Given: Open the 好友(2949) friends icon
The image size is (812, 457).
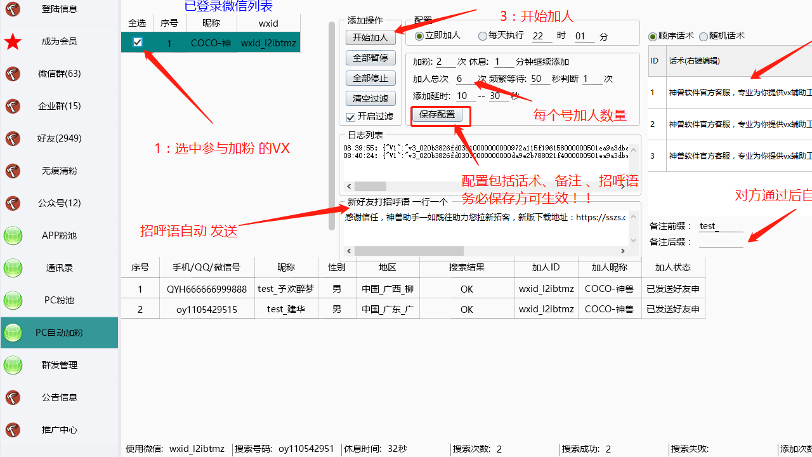Looking at the screenshot, I should (x=13, y=138).
